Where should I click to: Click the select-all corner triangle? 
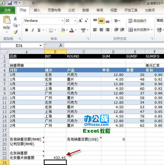pos(5,52)
